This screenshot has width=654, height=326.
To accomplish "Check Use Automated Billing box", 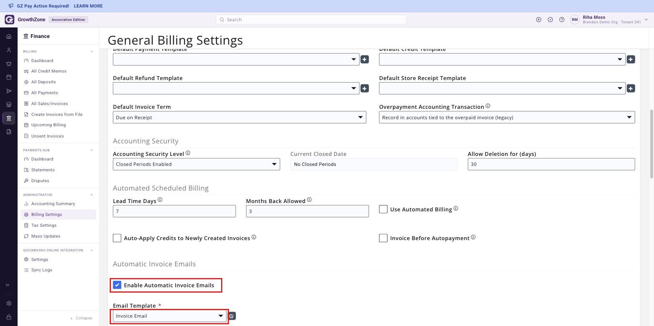I will tap(383, 209).
